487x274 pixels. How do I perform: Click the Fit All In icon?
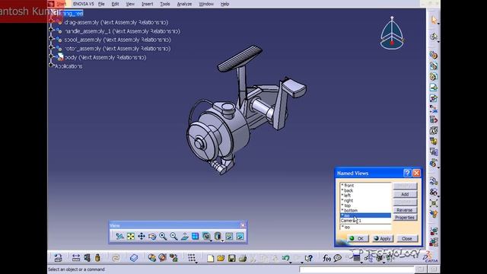pyautogui.click(x=131, y=237)
